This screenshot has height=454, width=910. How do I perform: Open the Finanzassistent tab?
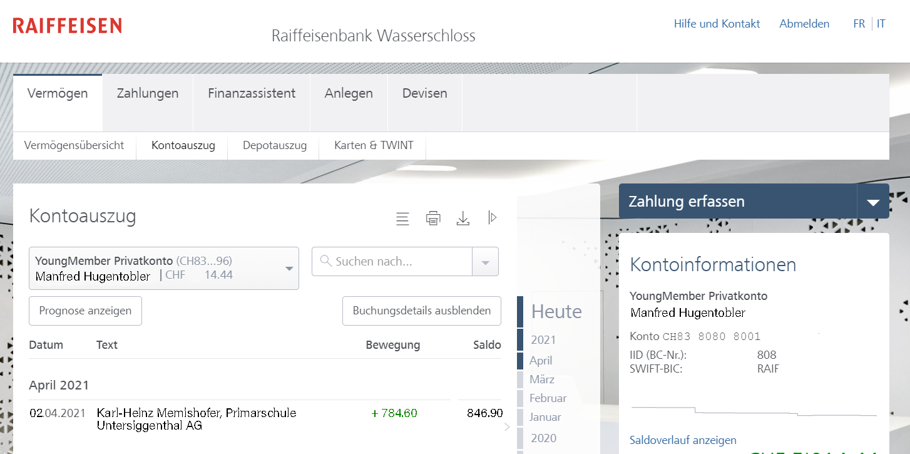pyautogui.click(x=252, y=93)
